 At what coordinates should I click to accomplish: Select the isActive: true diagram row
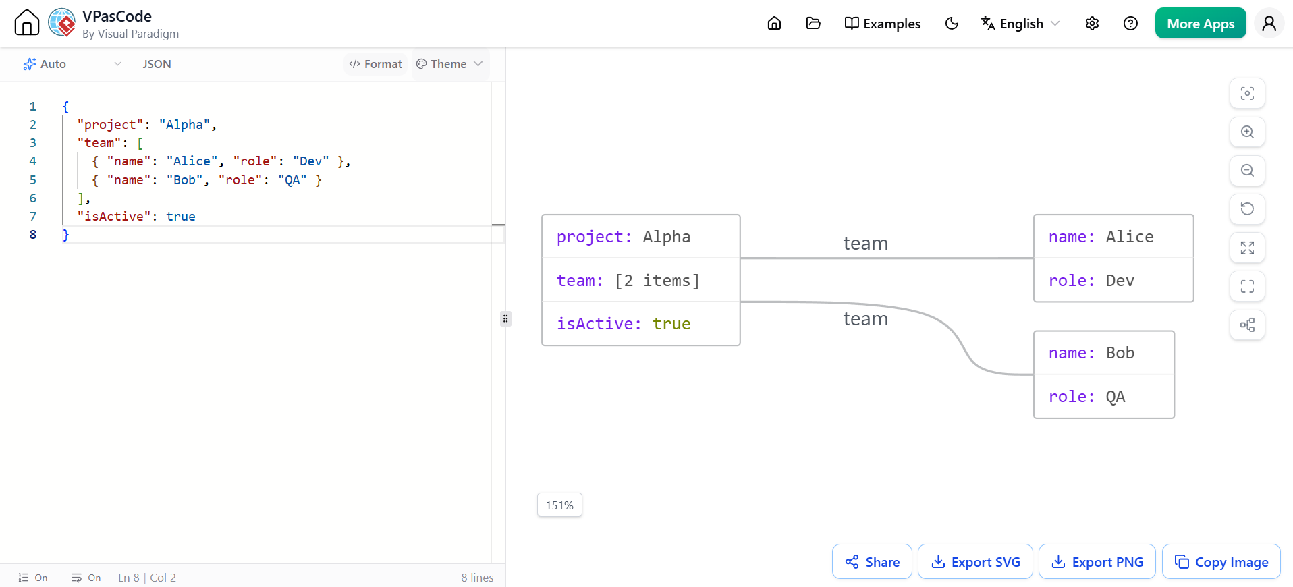click(641, 324)
